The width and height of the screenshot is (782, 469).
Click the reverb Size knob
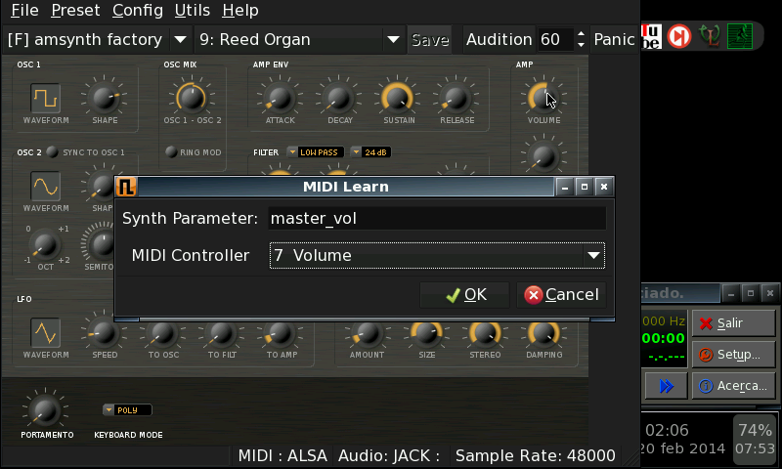tap(426, 332)
